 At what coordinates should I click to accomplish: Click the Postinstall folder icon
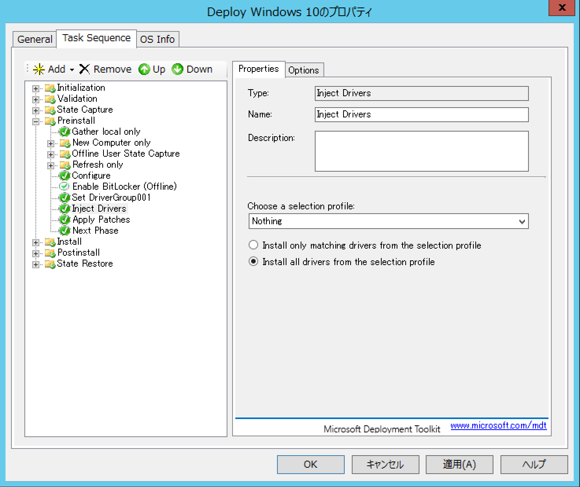pos(50,253)
